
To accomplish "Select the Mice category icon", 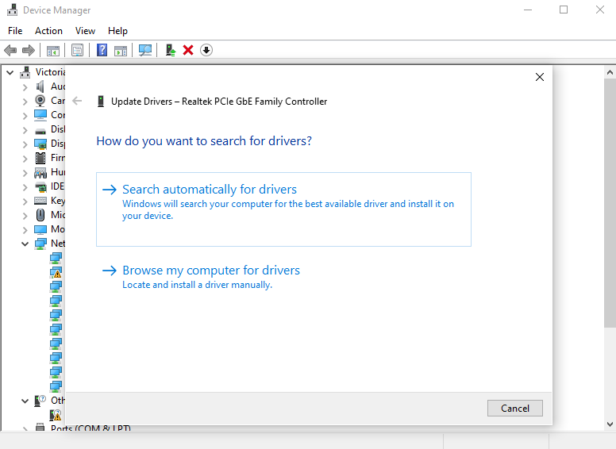I will [40, 215].
